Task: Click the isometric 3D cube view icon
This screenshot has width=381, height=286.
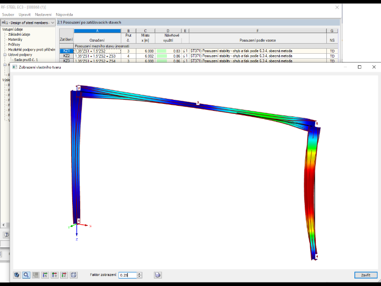Action: tap(74, 275)
